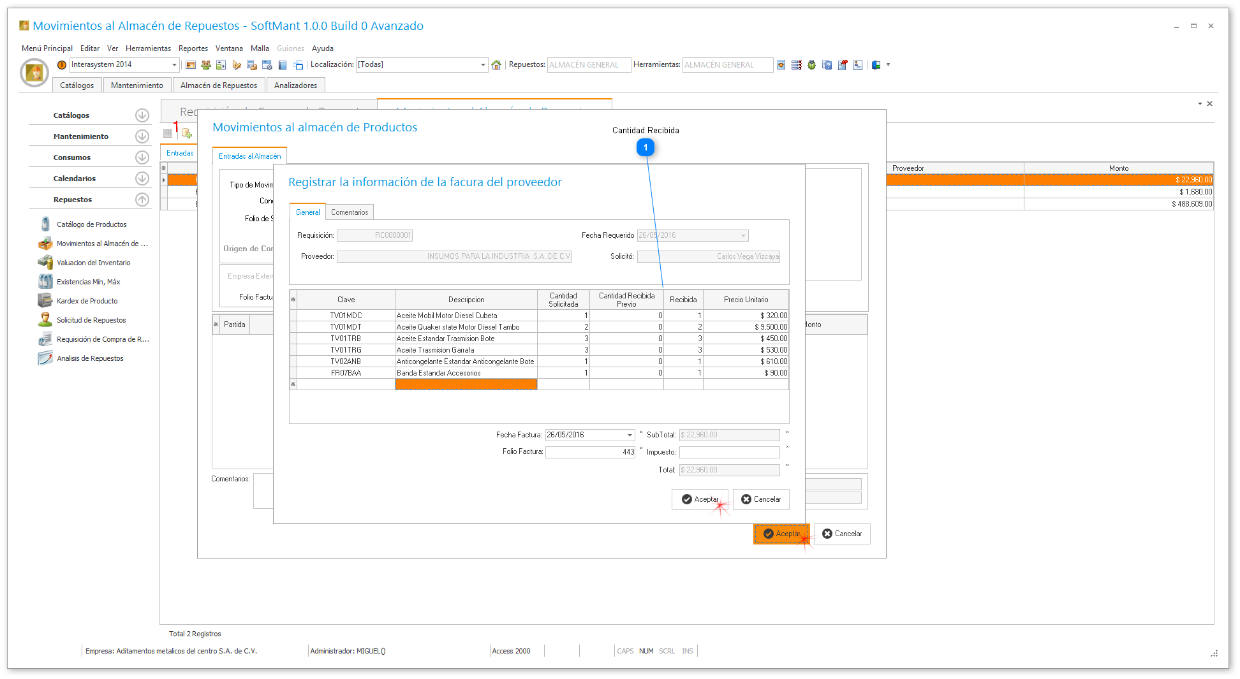Collapse the Repuestos sidebar section
Viewport: 1240px width, 679px height.
[x=142, y=200]
